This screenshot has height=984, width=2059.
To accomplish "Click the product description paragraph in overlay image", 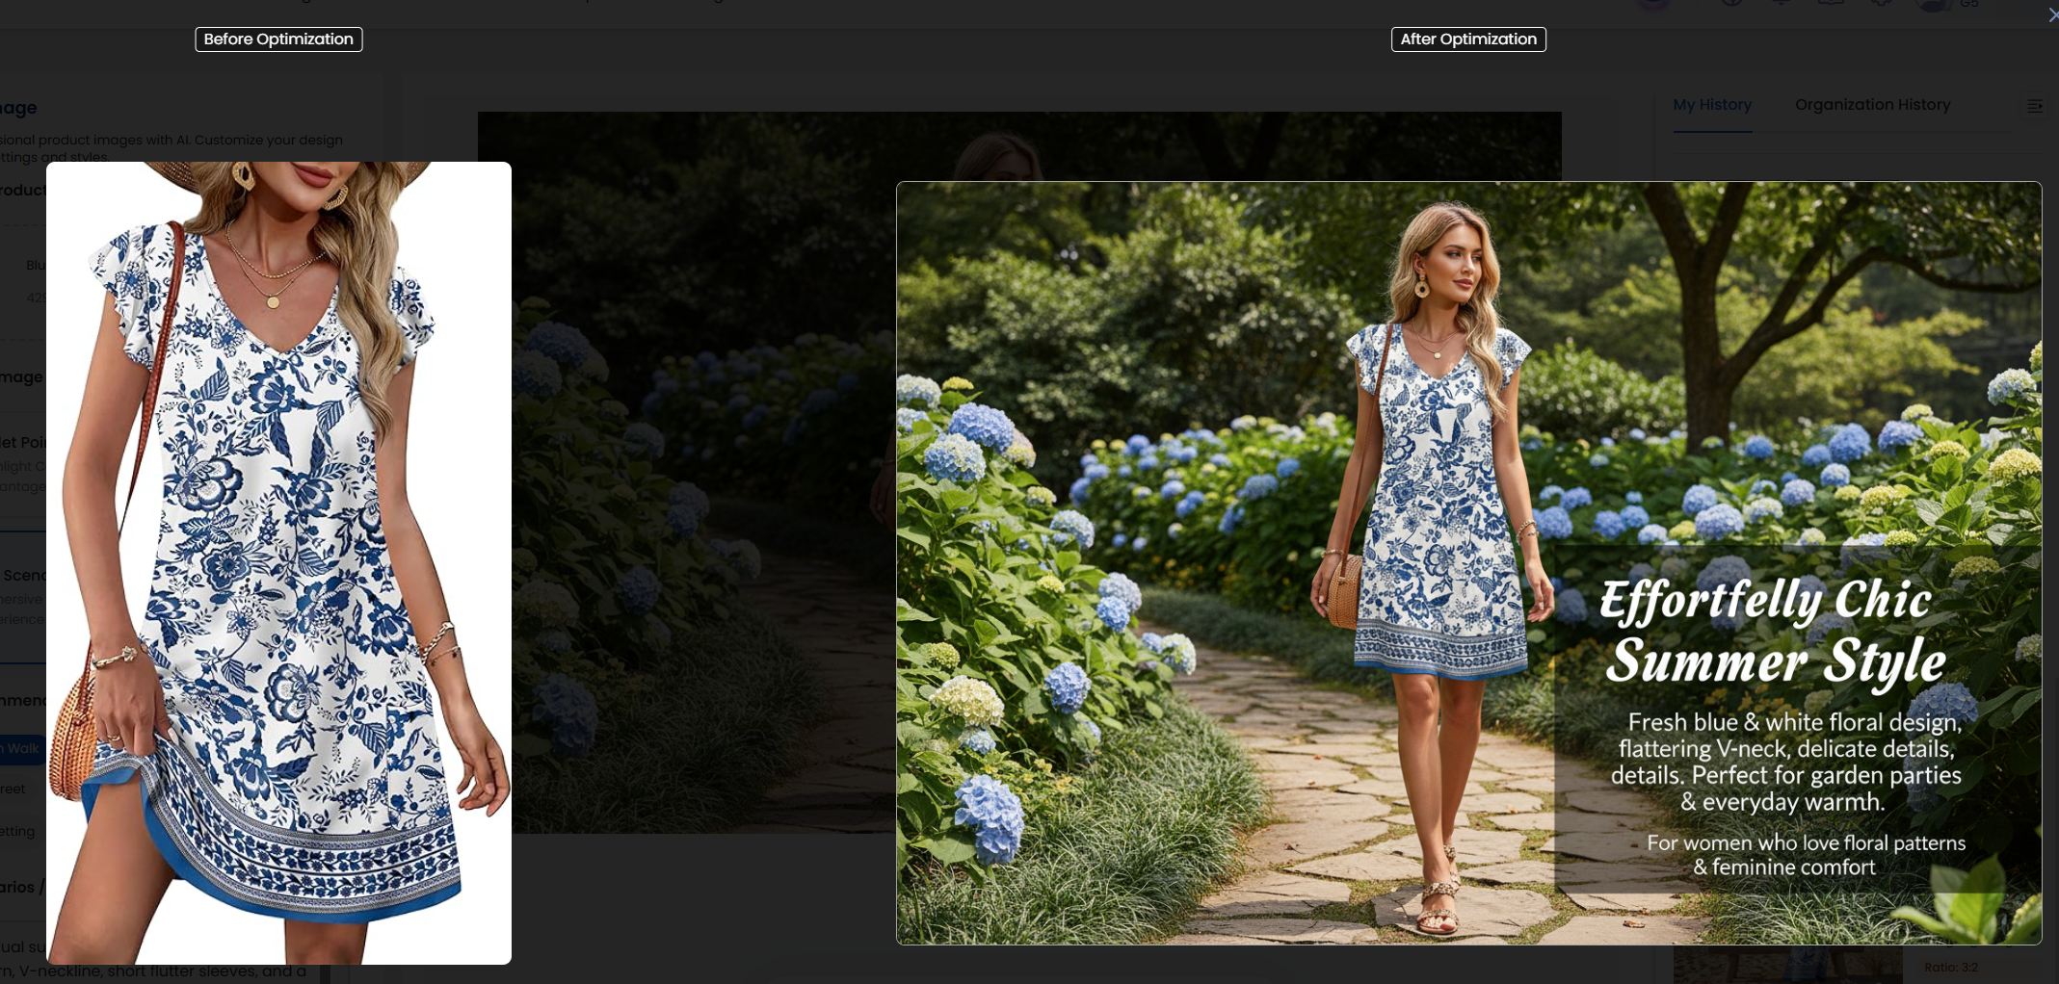I will point(1789,762).
